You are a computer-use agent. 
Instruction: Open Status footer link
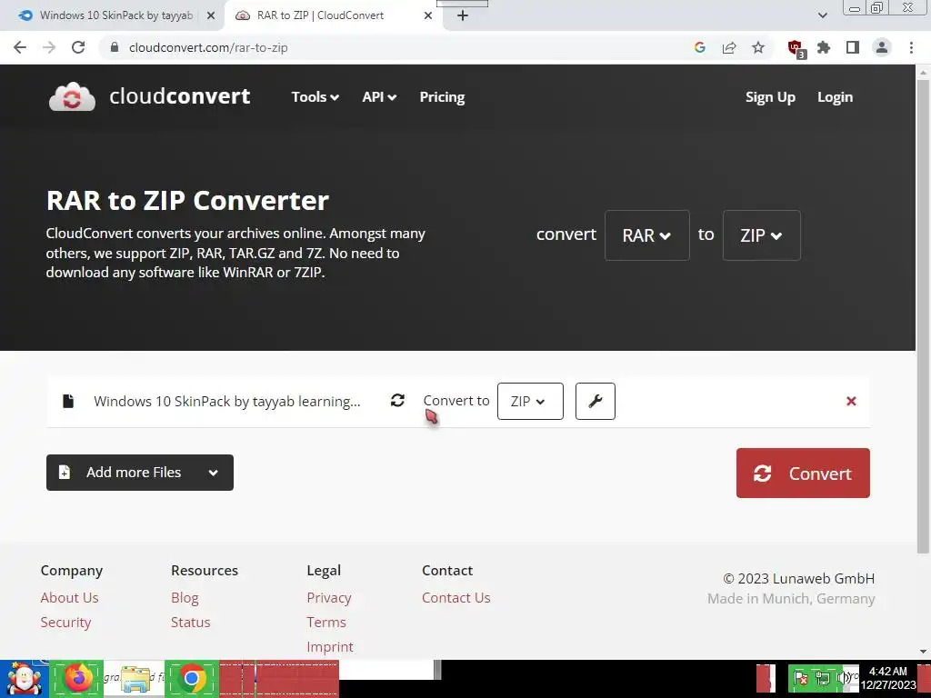point(191,622)
